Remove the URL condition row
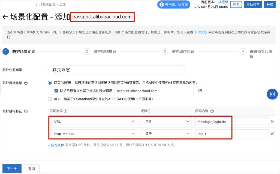 (272, 122)
